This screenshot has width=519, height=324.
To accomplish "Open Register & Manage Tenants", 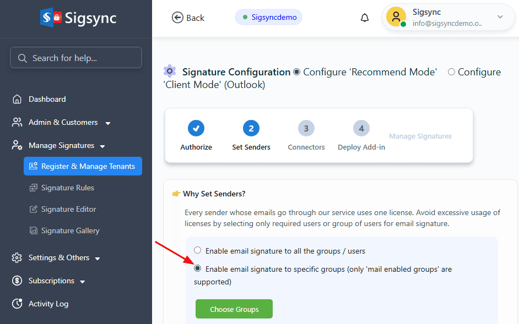I will tap(83, 166).
